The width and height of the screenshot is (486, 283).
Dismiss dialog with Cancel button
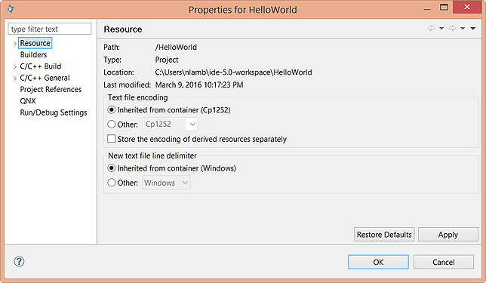pyautogui.click(x=444, y=262)
